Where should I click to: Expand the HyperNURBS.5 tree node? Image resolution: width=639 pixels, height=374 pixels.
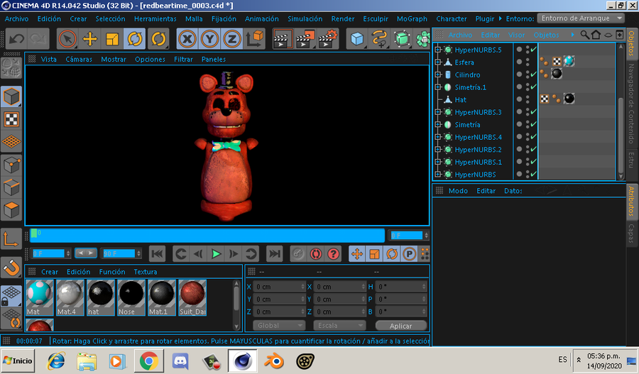coord(437,50)
